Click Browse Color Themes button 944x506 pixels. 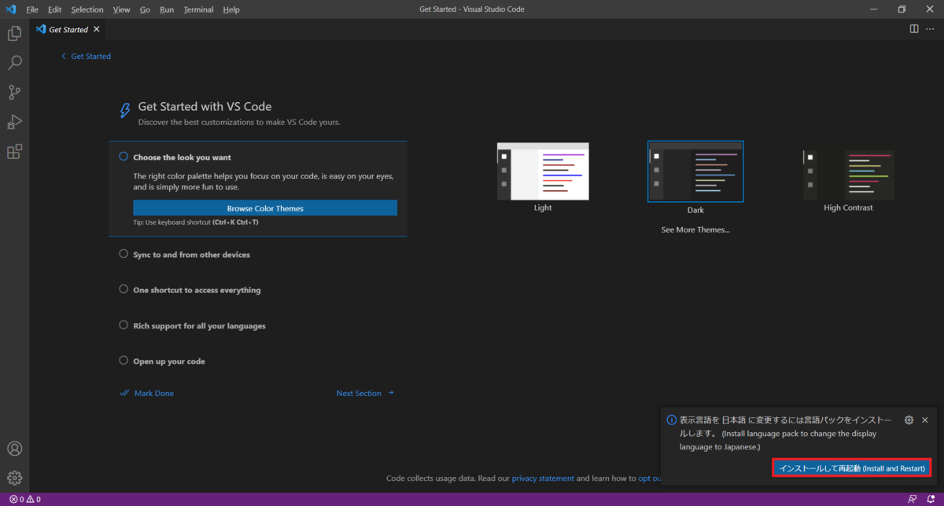tap(265, 208)
